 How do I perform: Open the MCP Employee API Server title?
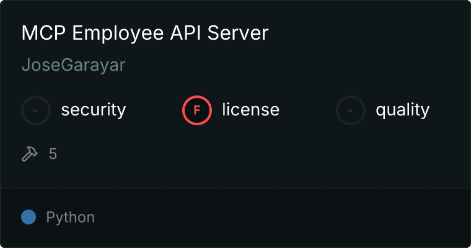(x=144, y=33)
